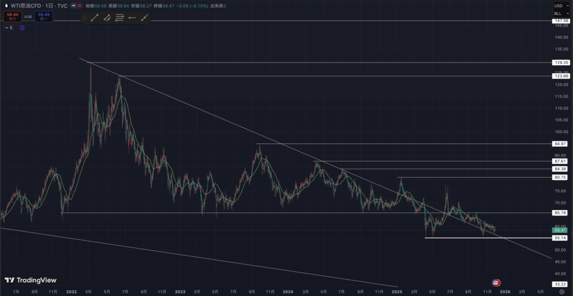
Task: Select the horizontal ray drawing tool
Action: click(x=132, y=18)
